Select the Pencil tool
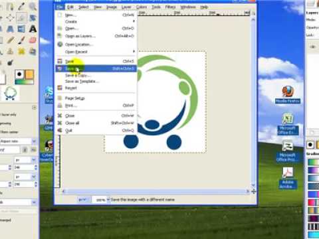The width and height of the screenshot is (319, 239). (x=10, y=40)
